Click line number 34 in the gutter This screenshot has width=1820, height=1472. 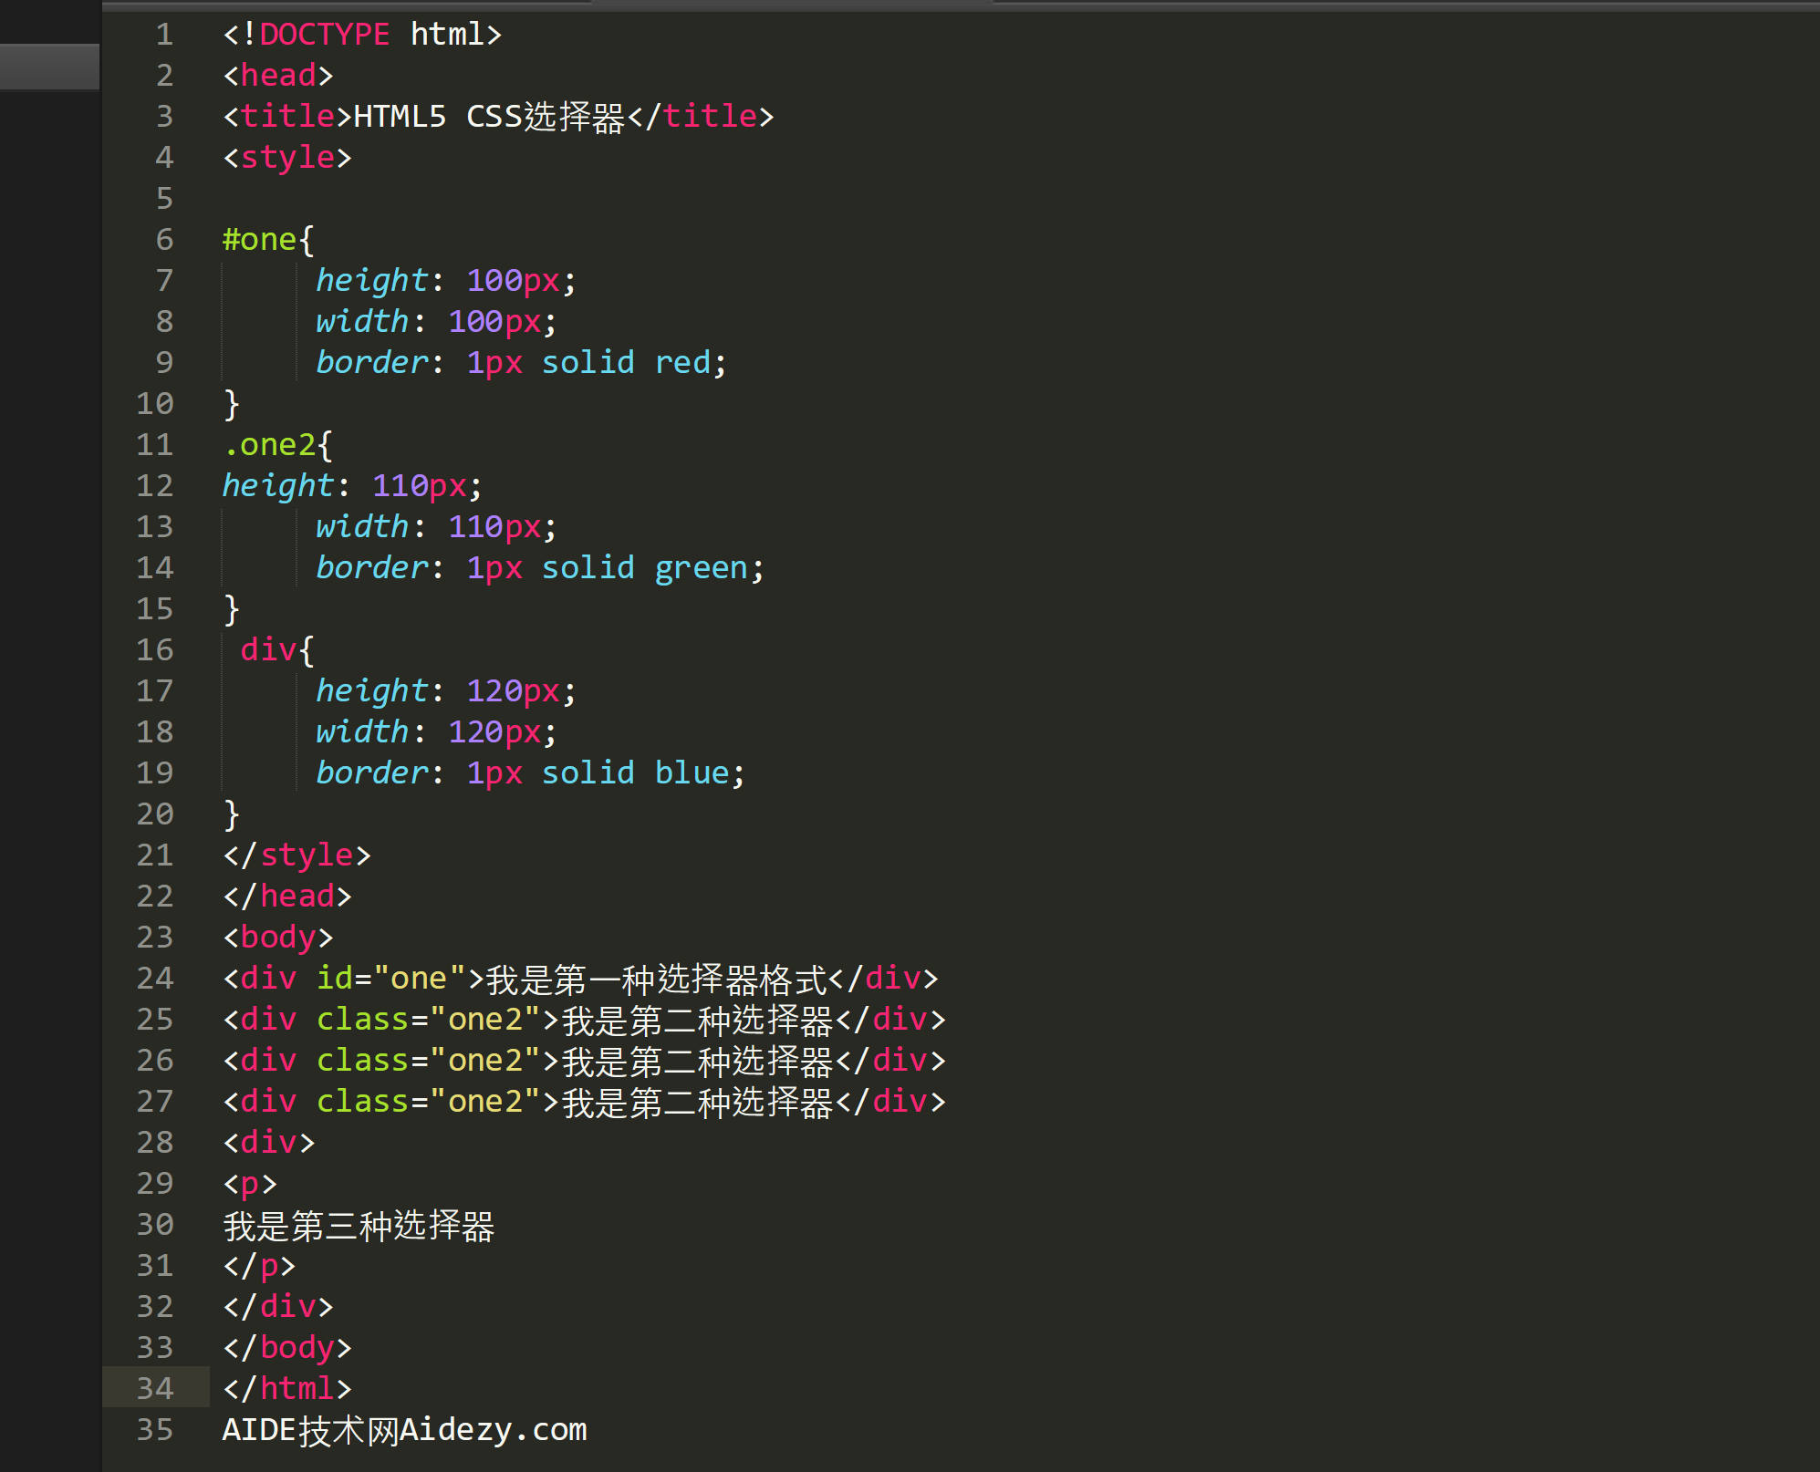[x=155, y=1388]
